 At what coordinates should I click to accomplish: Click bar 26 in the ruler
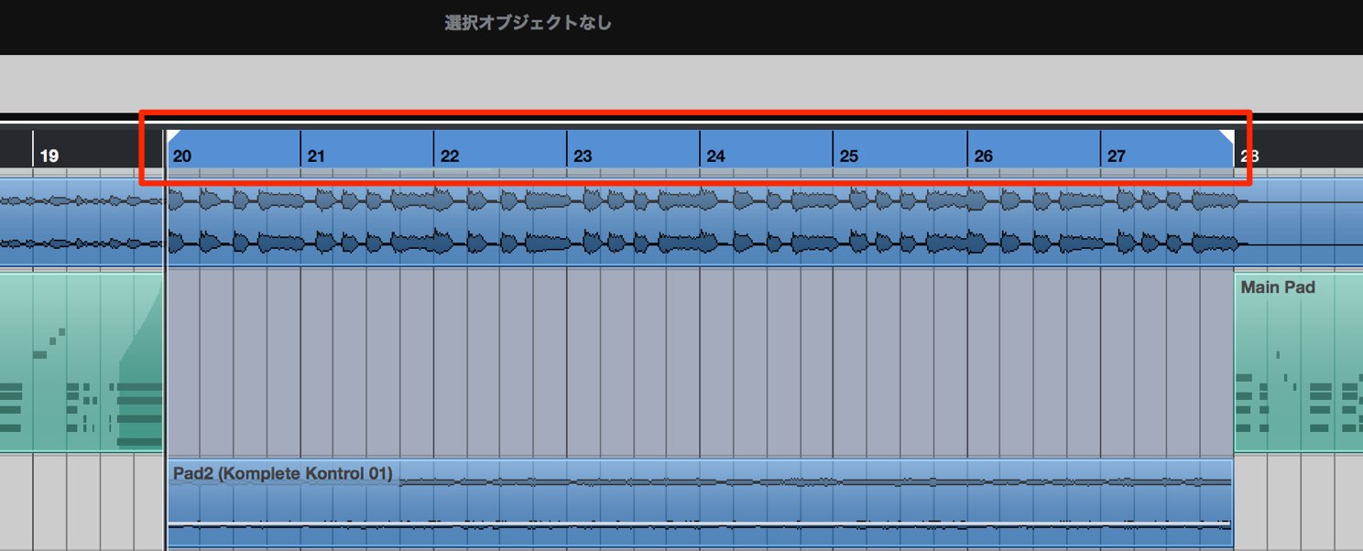click(983, 157)
